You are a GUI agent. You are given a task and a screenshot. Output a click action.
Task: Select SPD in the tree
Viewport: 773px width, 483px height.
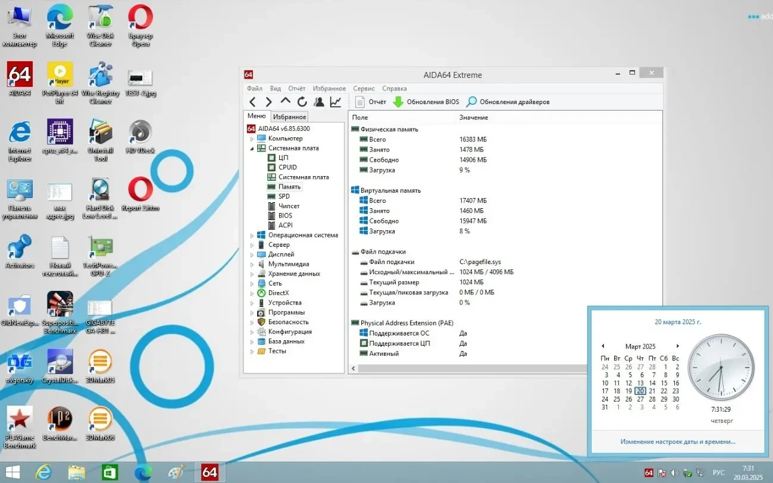point(284,196)
